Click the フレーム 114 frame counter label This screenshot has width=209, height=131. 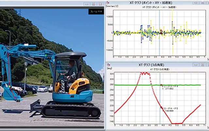(x=95, y=12)
